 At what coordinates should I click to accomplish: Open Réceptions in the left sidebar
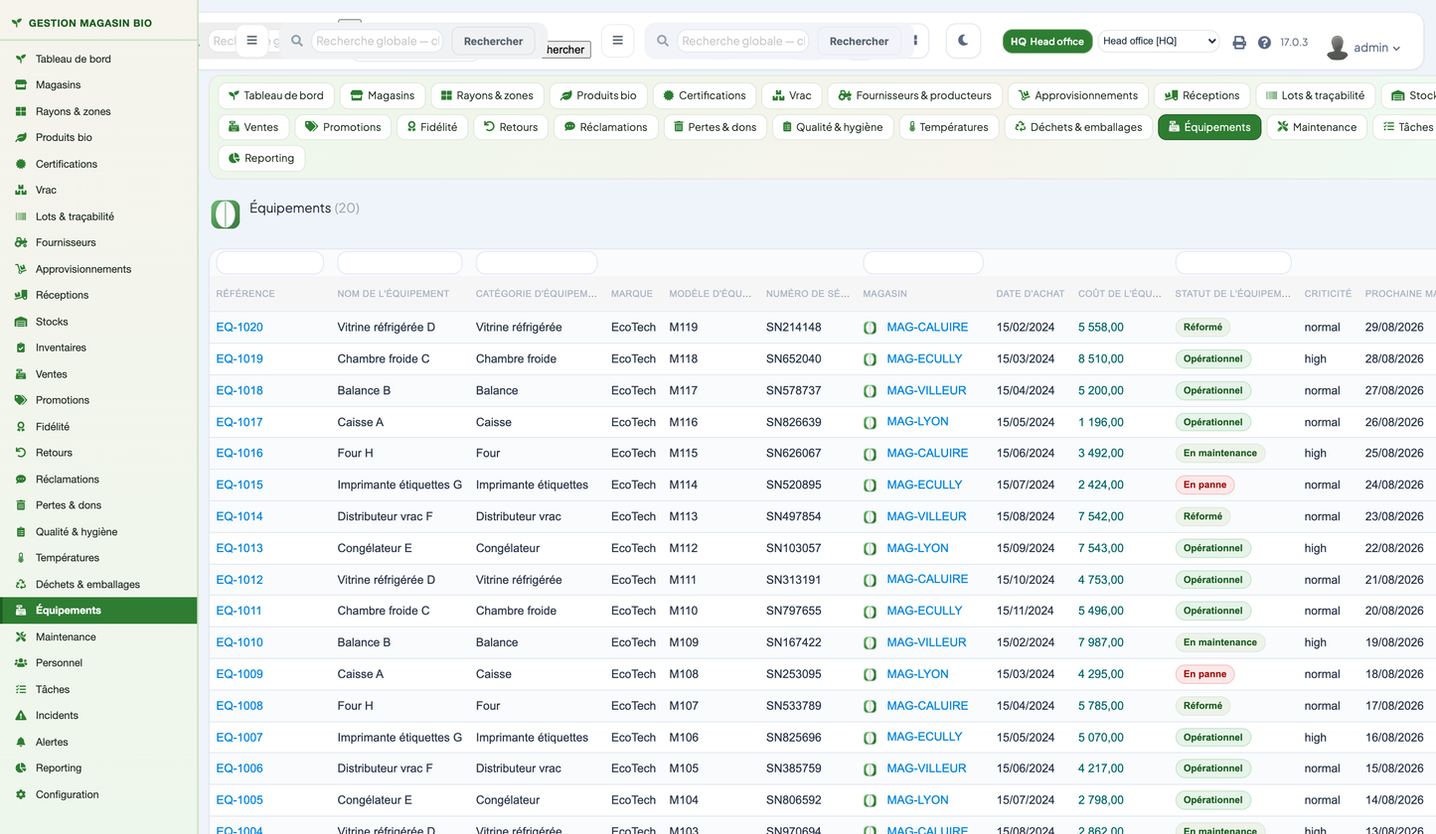(99, 295)
